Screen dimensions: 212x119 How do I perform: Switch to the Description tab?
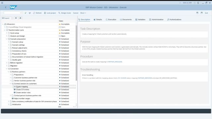[84, 20]
